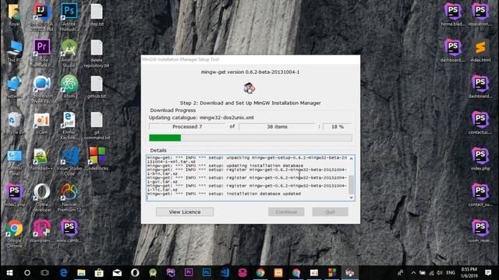Select the github.txt desktop file
The width and height of the screenshot is (499, 280).
97,87
